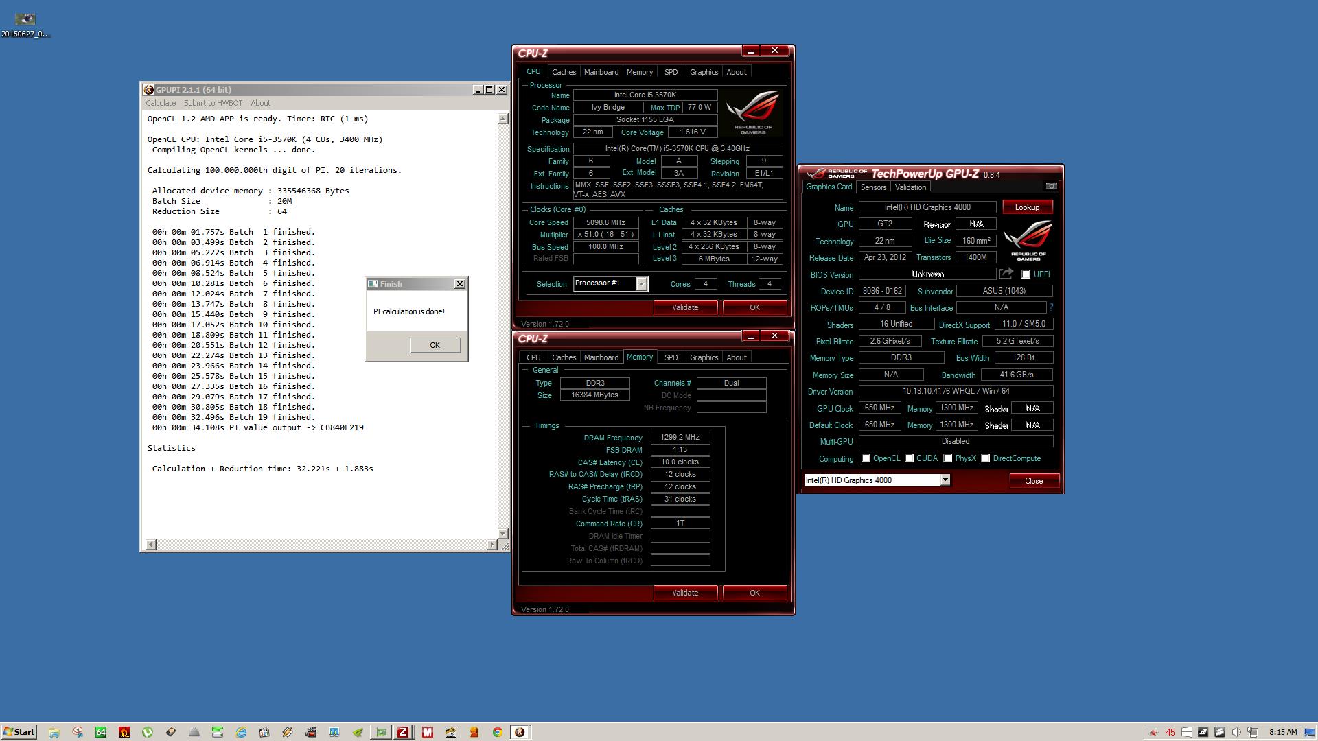The image size is (1318, 741).
Task: Switch to the Sensors tab in GPU-Z
Action: [873, 187]
